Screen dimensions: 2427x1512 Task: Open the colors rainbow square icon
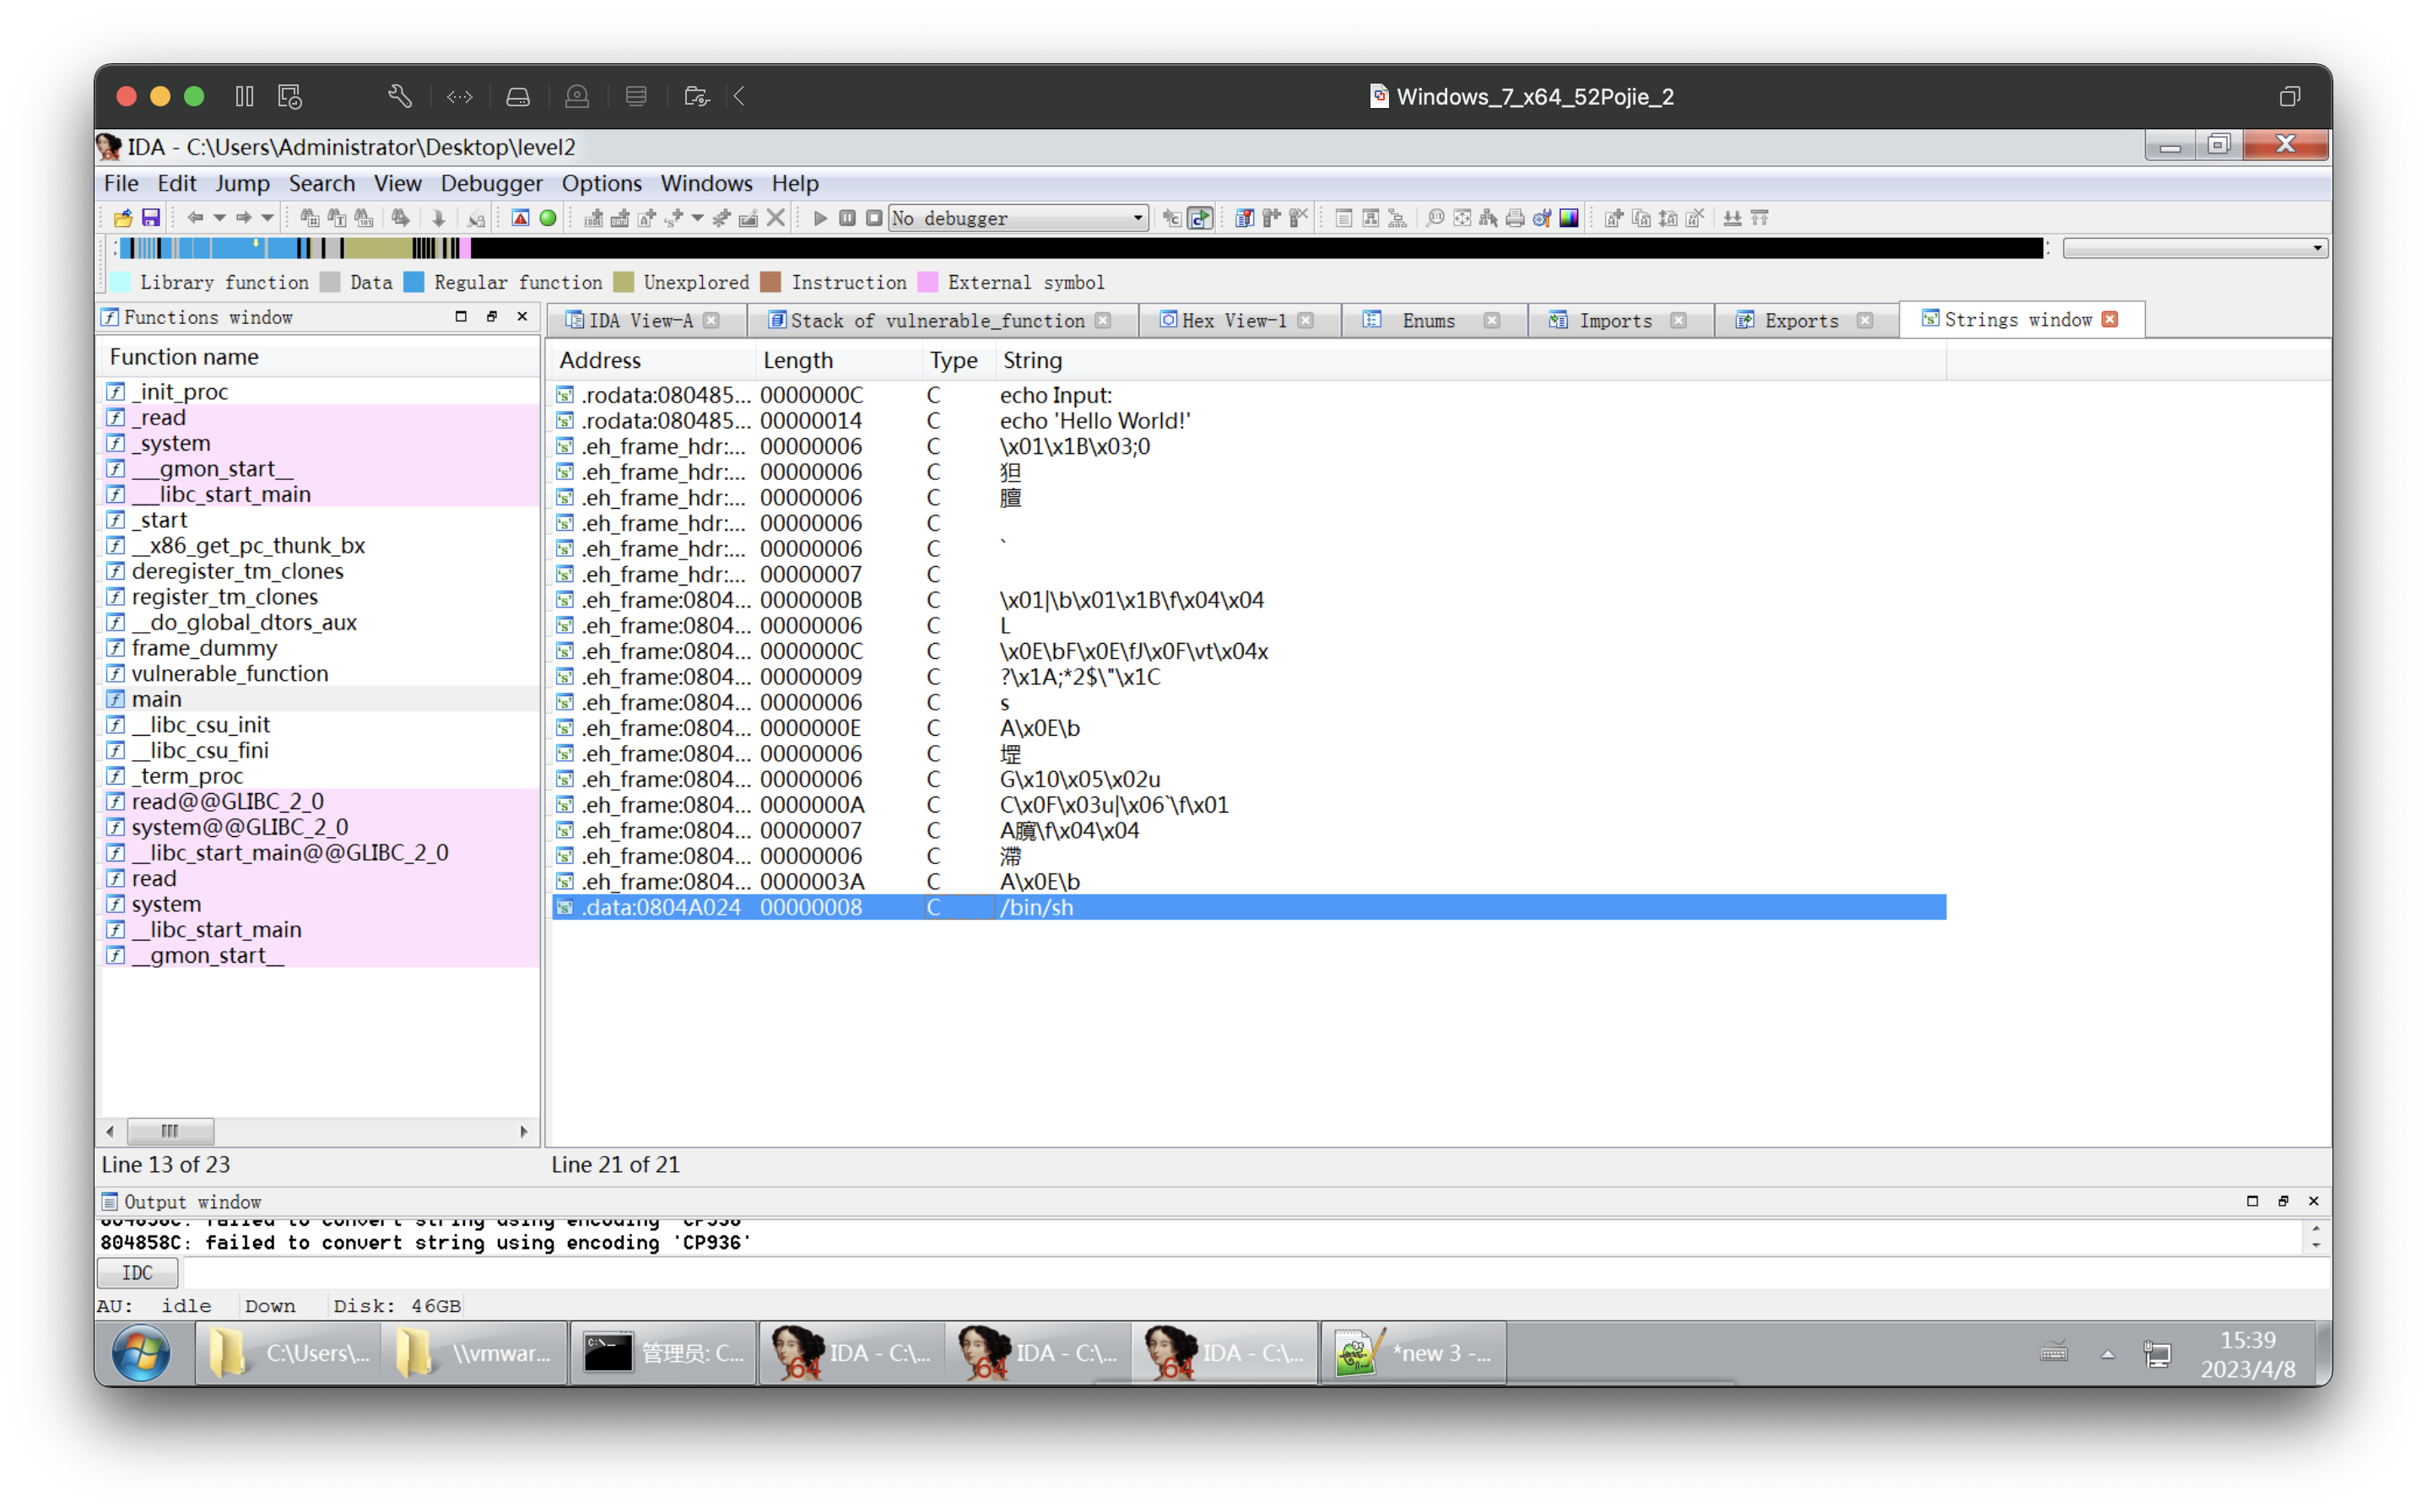(1569, 218)
